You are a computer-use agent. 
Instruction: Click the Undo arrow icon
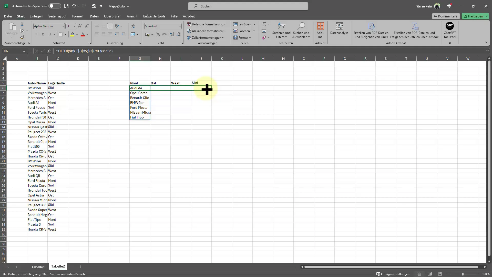[x=74, y=6]
